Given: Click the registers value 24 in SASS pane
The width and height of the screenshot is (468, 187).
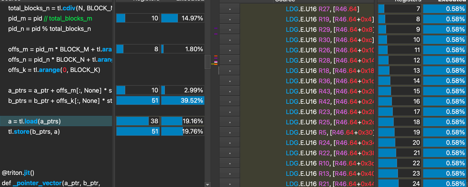Looking at the screenshot, I should (x=400, y=183).
